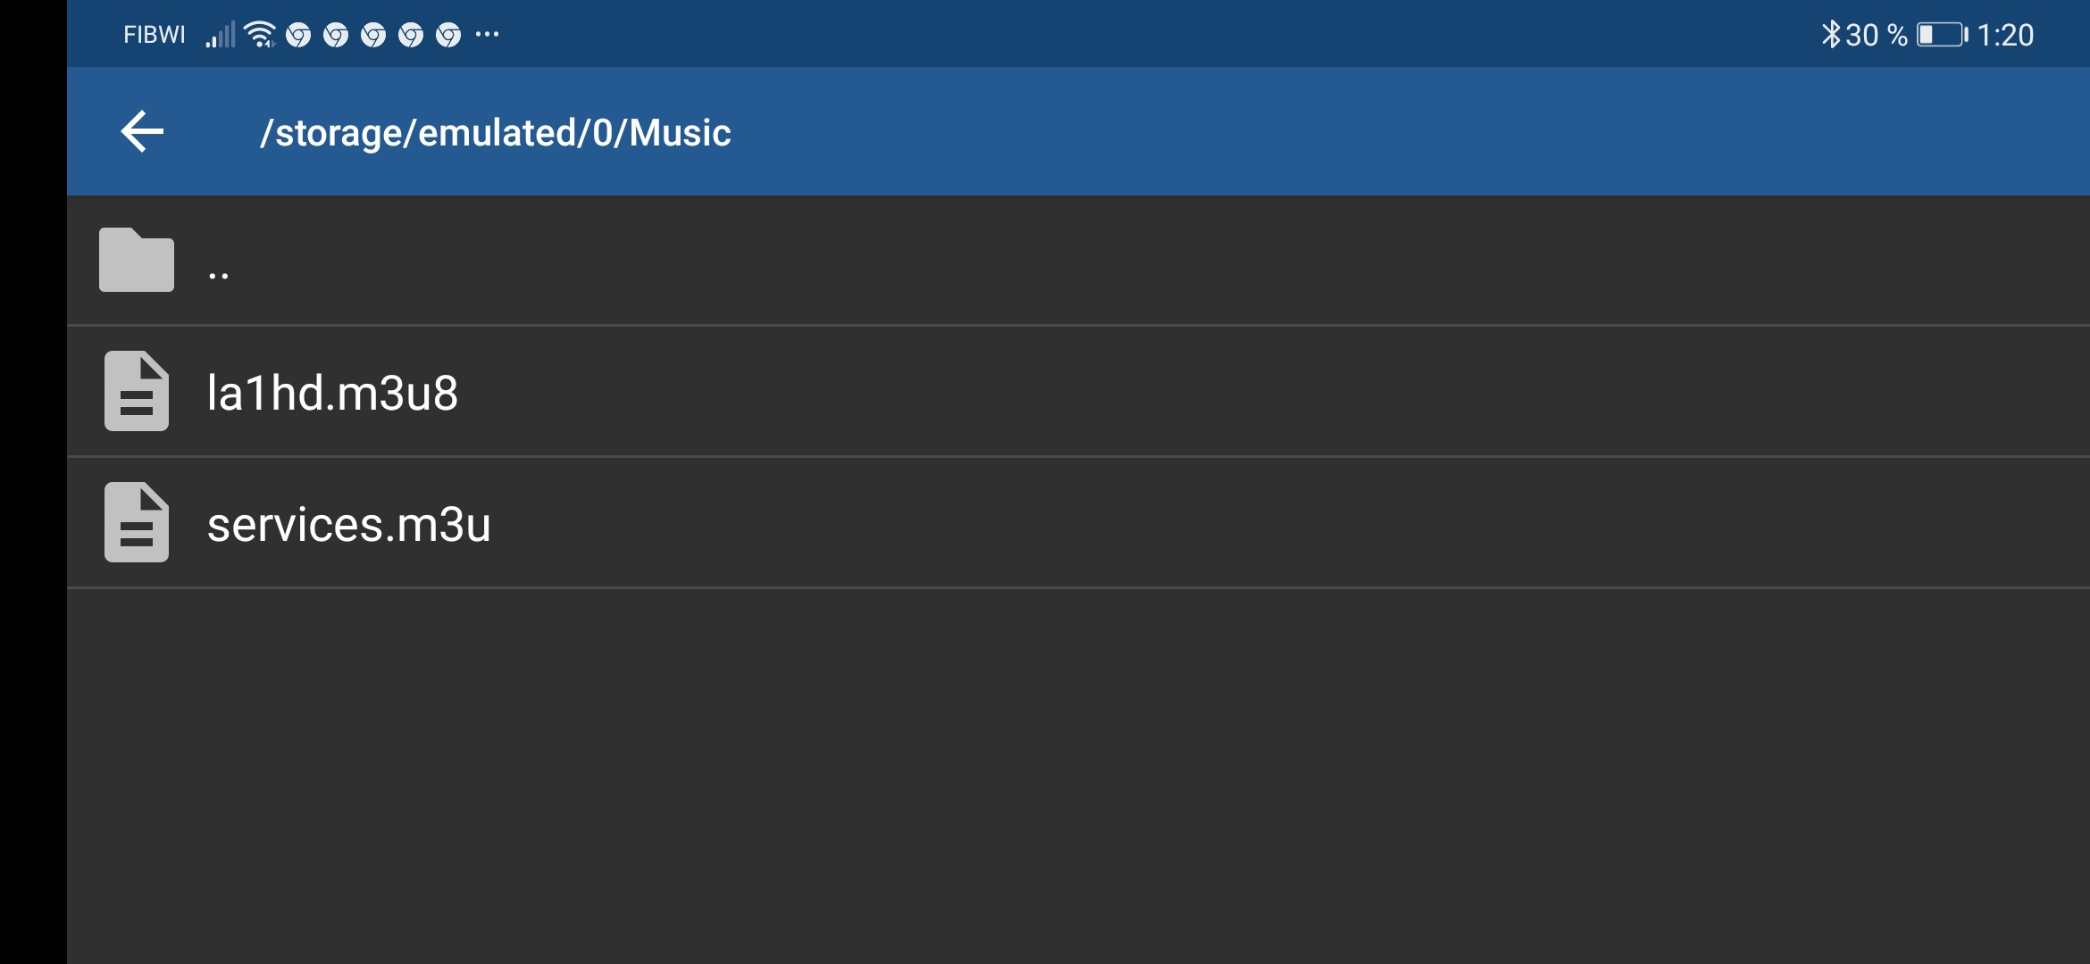Image resolution: width=2090 pixels, height=964 pixels.
Task: Open the services.m3u playlist file name
Action: (x=349, y=524)
